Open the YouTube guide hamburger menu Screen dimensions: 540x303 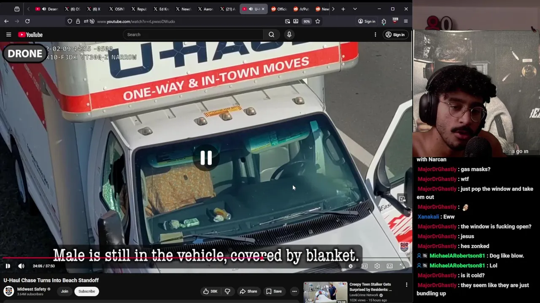tap(8, 35)
